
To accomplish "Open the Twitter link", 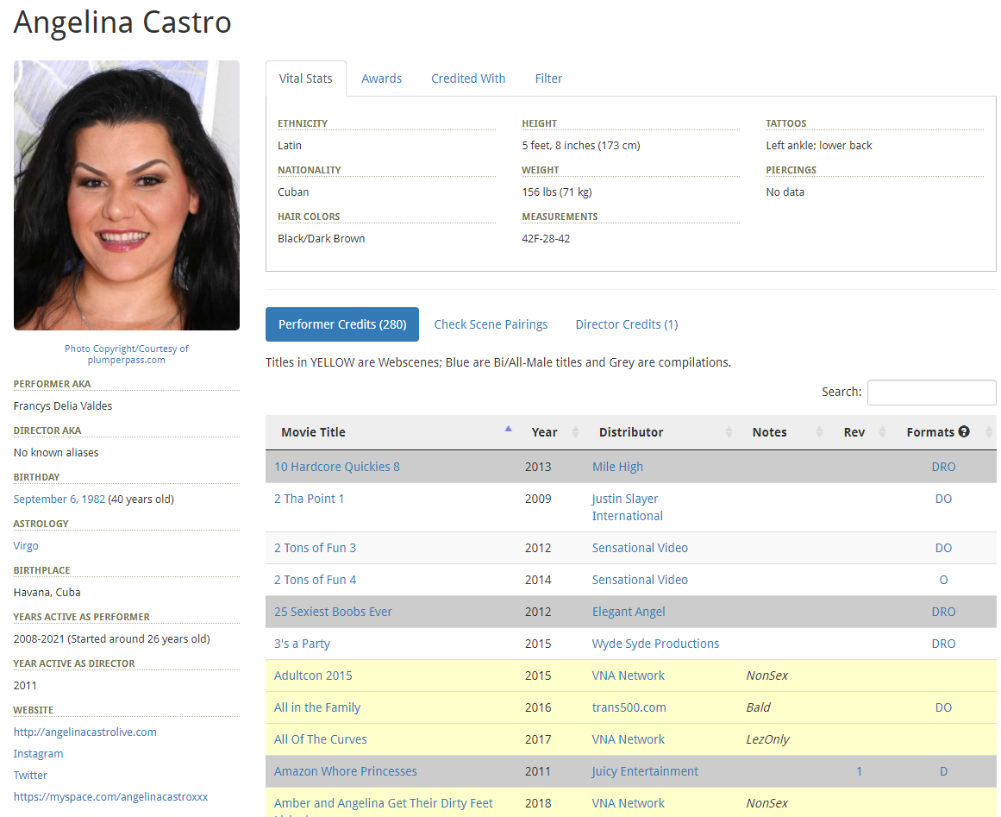I will (x=31, y=775).
